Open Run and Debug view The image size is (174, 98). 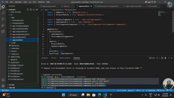click(3, 25)
